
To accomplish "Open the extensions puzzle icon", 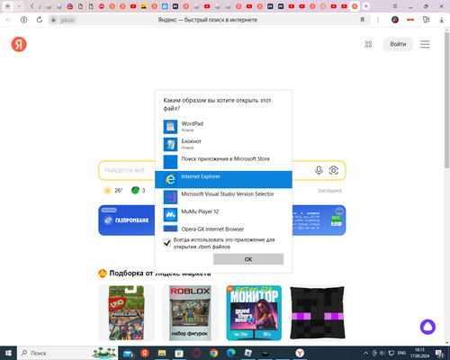I will [x=426, y=20].
